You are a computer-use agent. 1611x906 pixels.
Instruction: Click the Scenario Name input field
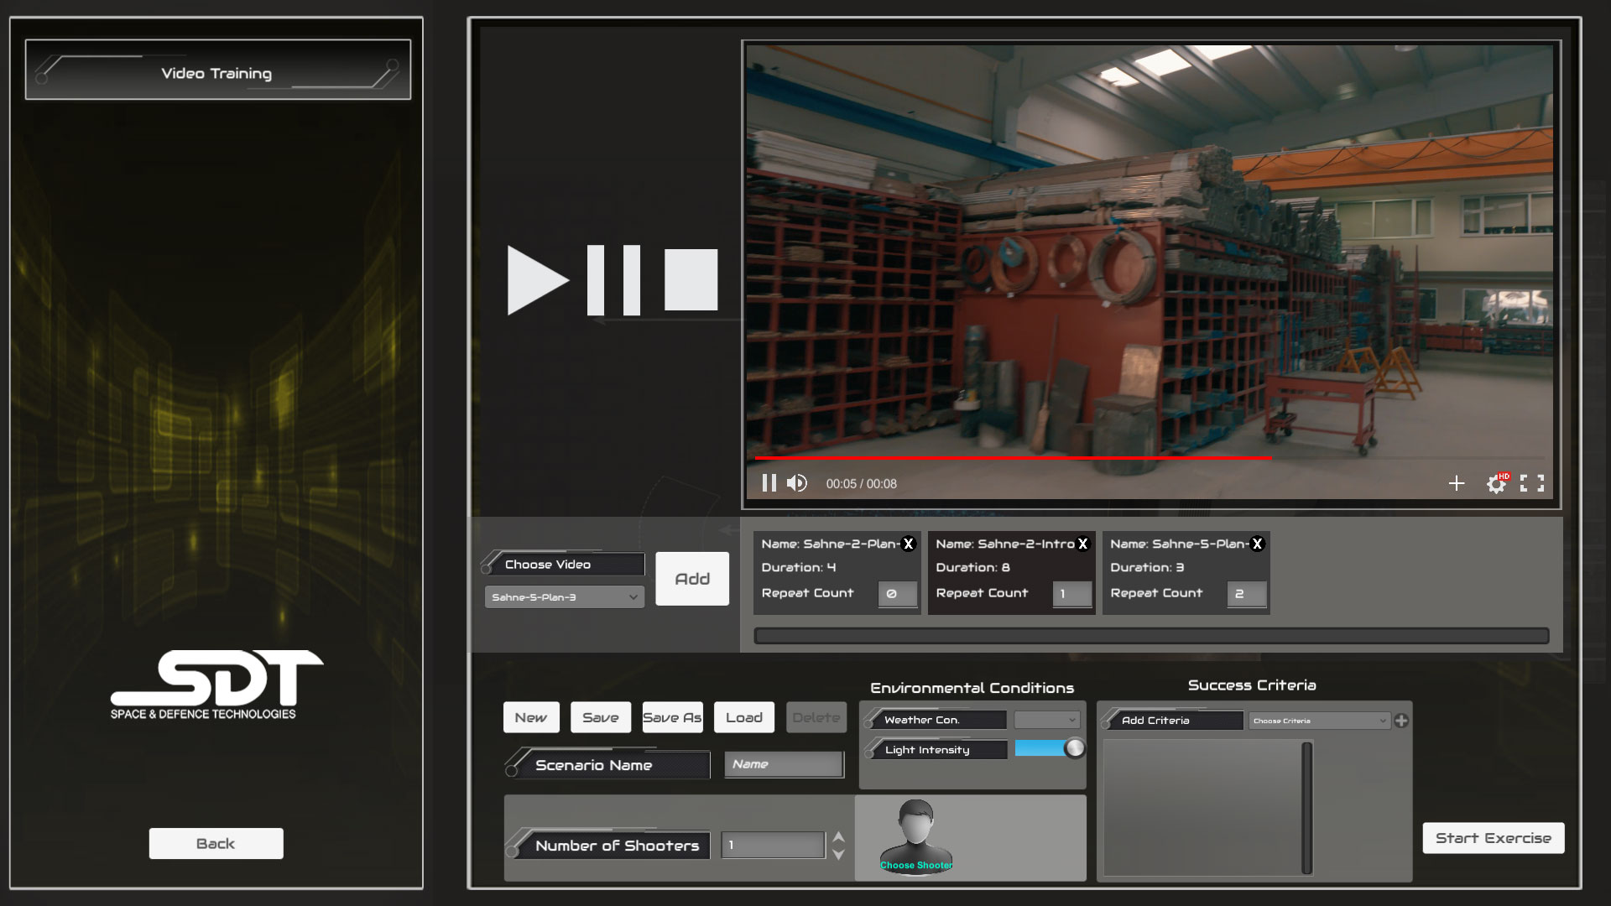pyautogui.click(x=784, y=764)
